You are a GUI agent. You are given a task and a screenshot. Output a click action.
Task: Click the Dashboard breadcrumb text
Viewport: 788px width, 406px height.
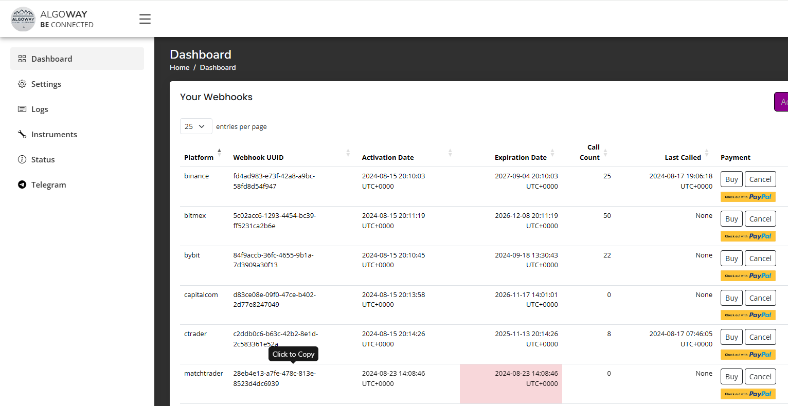click(x=218, y=67)
